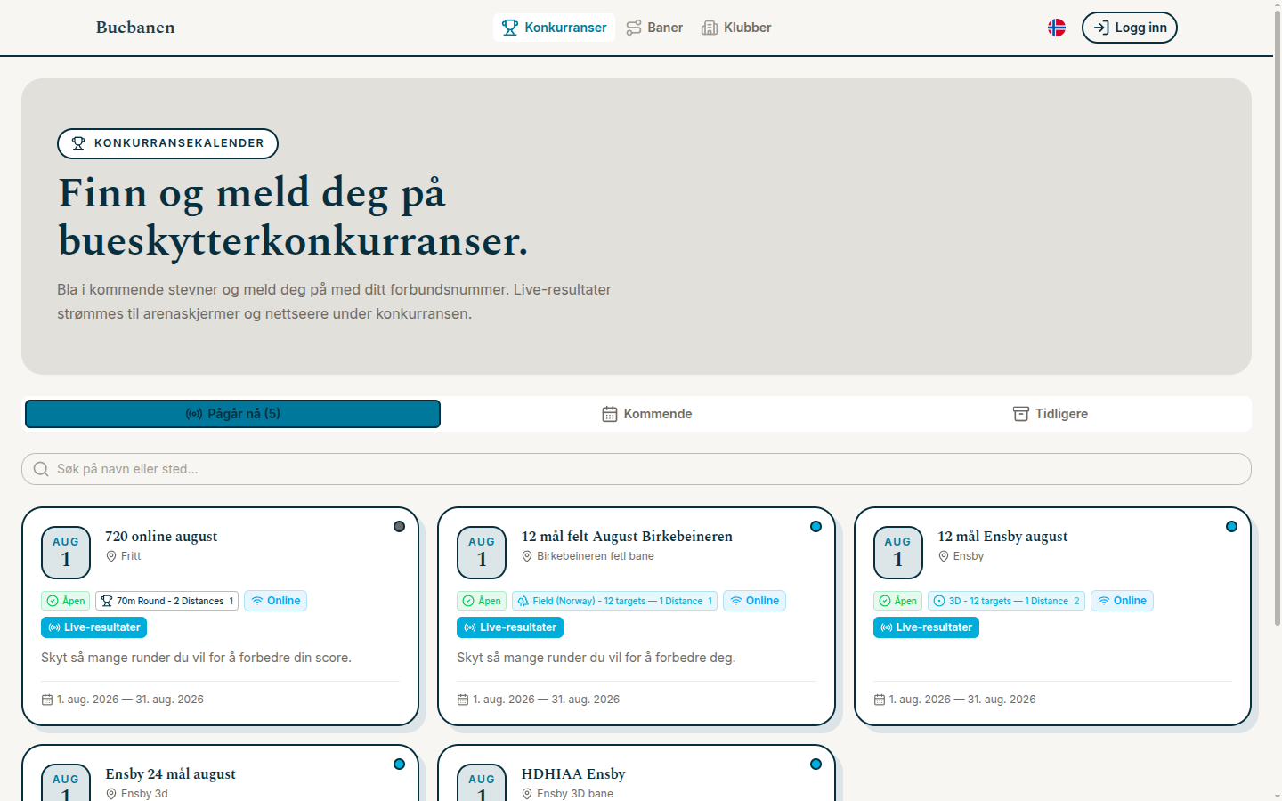1282x801 pixels.
Task: Open the 720 online august competition
Action: coord(161,536)
